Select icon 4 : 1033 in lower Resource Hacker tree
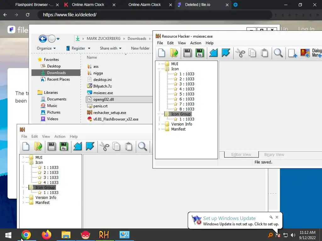 (51, 182)
